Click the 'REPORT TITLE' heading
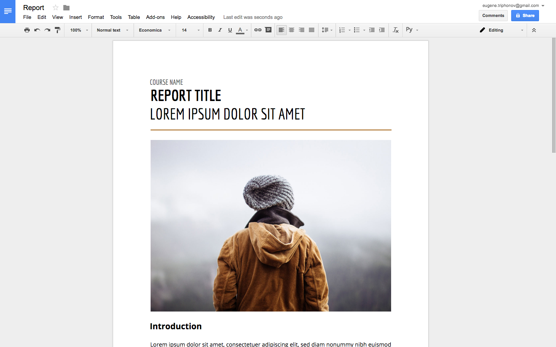Screen dimensions: 556x347 tap(186, 96)
